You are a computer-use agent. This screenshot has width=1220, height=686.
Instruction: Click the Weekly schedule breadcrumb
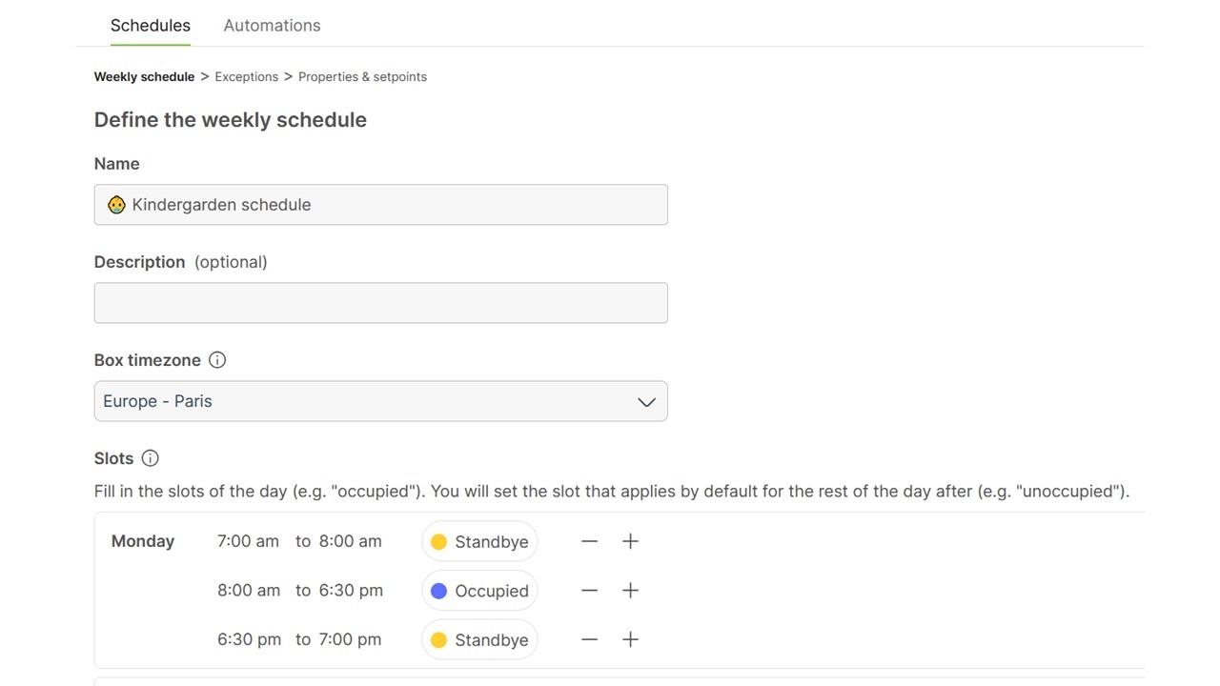click(x=144, y=76)
